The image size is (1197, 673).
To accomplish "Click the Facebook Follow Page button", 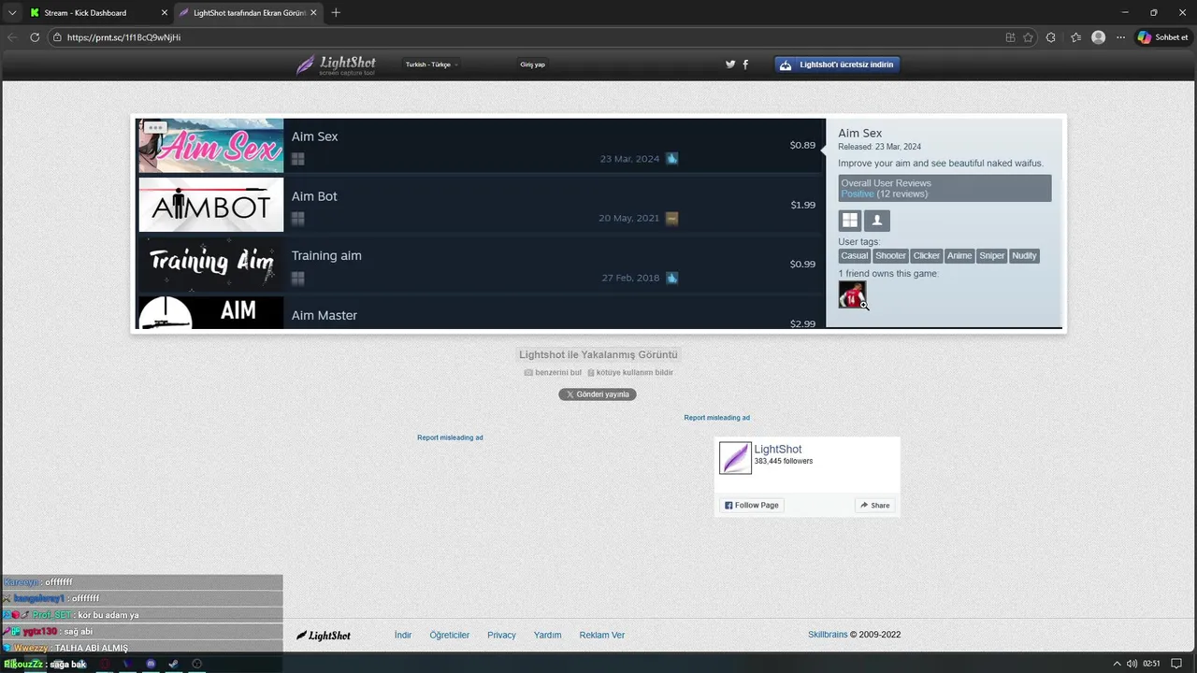I will point(751,505).
